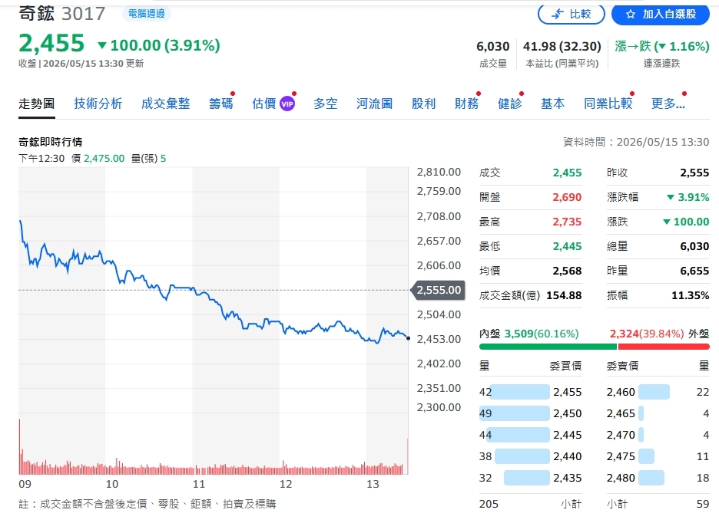Viewport: 719px width, 523px height.
Task: Open the 籌碼 tab
Action: click(221, 104)
